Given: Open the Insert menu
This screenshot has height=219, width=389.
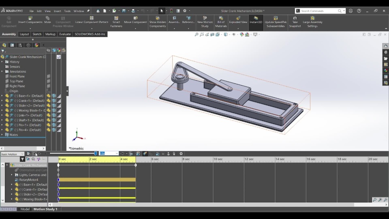Looking at the screenshot, I should click(58, 11).
